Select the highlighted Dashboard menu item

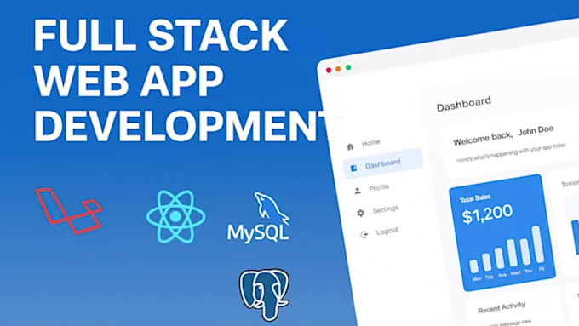pos(383,164)
